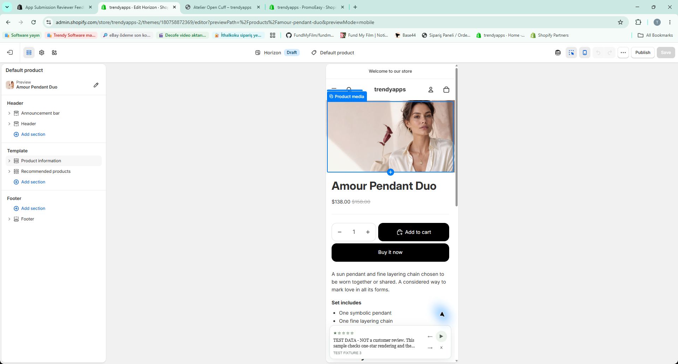Viewport: 678px width, 364px height.
Task: Open the Apps blocks icon
Action: coord(54,53)
